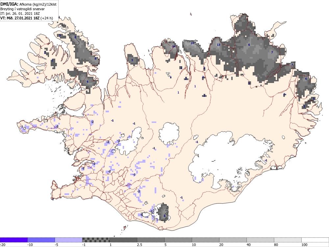
Task: Pick the light gray 20 to 40 swatch
Action: coord(233,240)
